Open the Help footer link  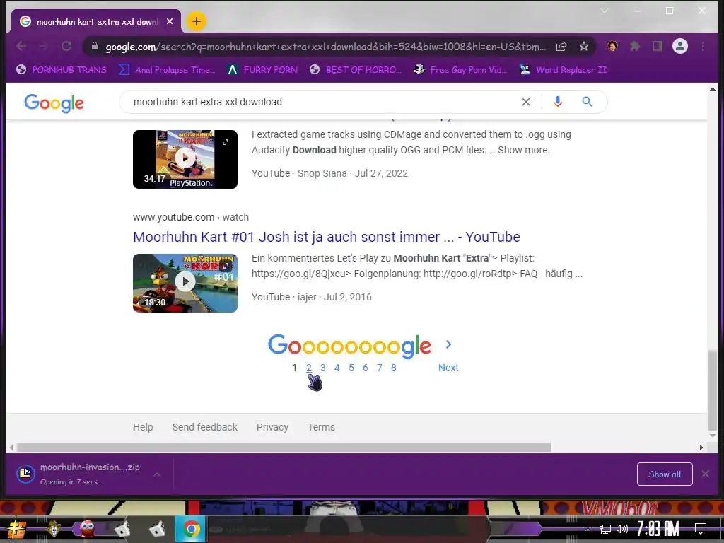(143, 427)
